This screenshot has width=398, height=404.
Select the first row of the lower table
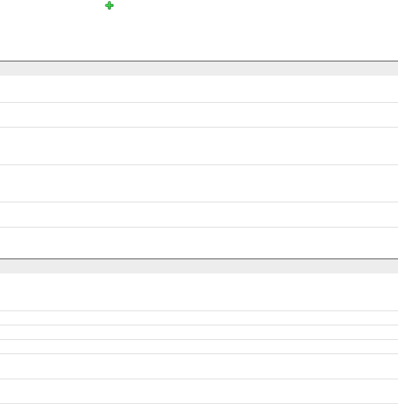199,292
